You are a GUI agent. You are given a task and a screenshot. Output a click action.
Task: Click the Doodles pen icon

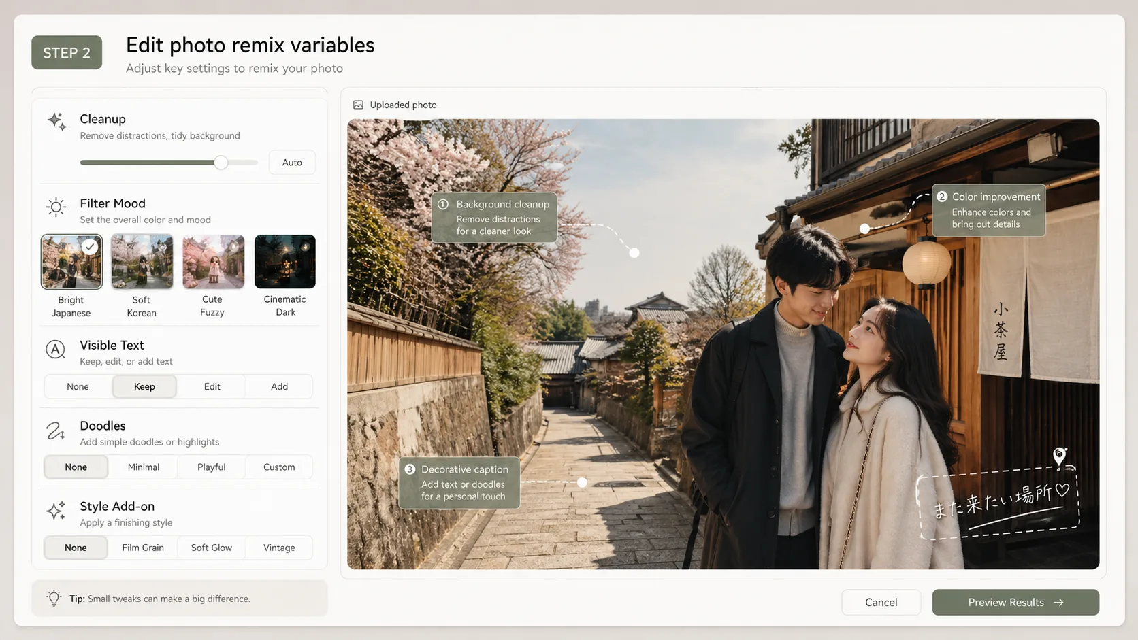click(x=56, y=430)
